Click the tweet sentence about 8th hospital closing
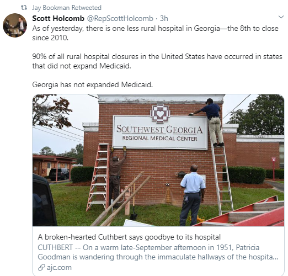 click(155, 33)
